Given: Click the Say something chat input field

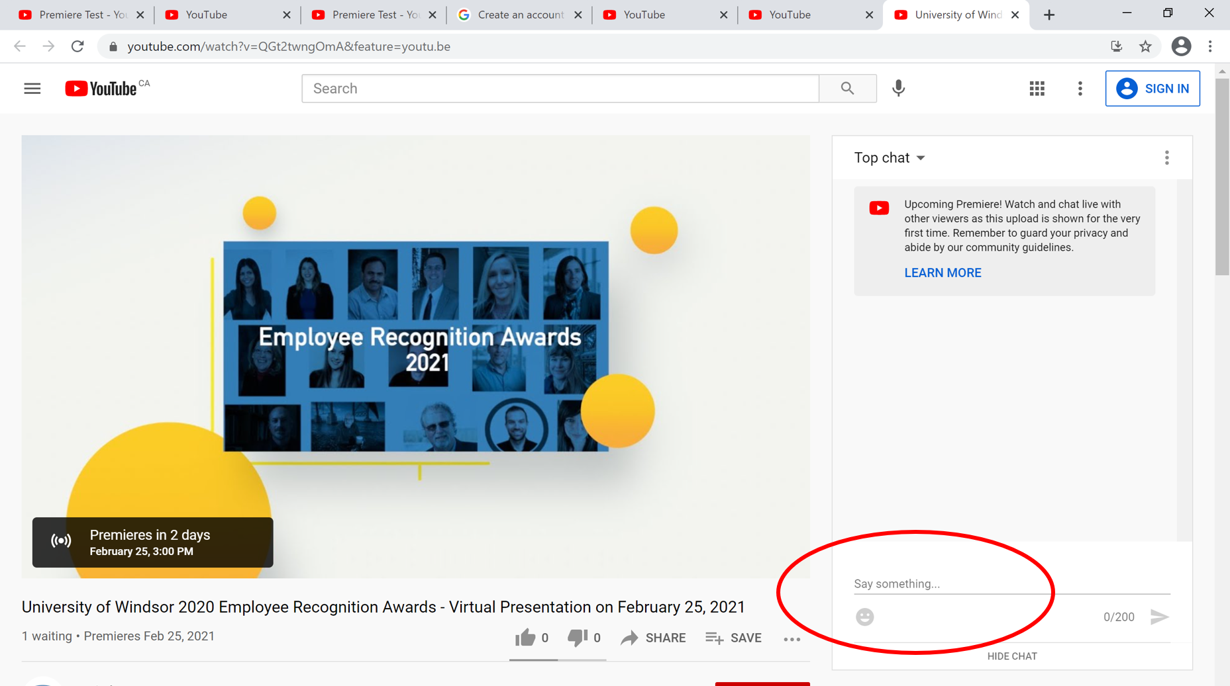Looking at the screenshot, I should coord(1010,583).
